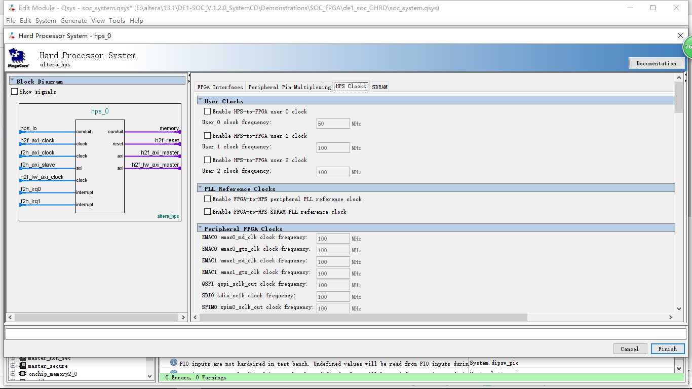Switch to Peripheral Pin Multiplexing tab
Image resolution: width=692 pixels, height=389 pixels.
[289, 87]
